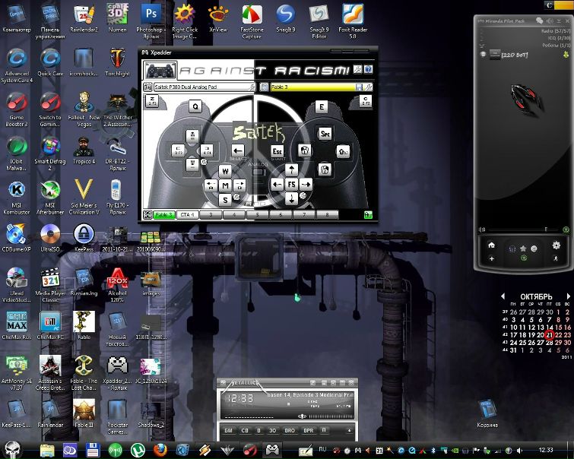The height and width of the screenshot is (459, 574).
Task: Click the E key assignment in Xpadder
Action: coord(322,106)
